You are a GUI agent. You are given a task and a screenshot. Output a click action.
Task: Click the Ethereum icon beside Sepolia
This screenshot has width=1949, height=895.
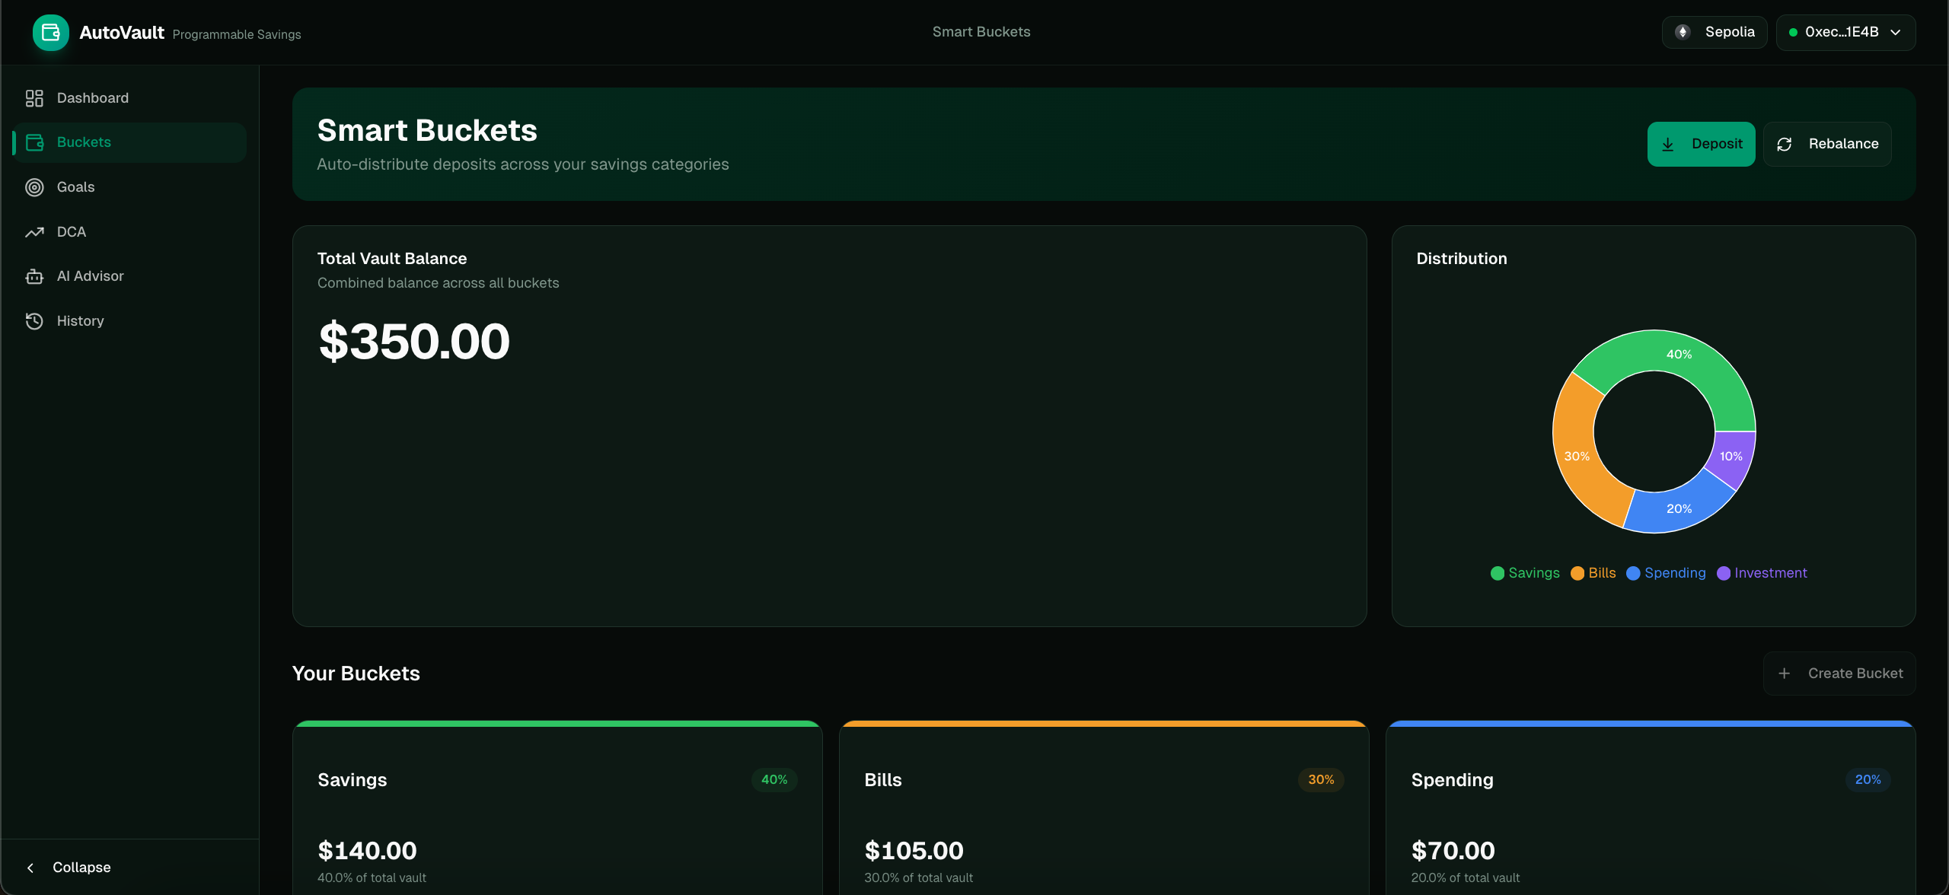(1683, 32)
